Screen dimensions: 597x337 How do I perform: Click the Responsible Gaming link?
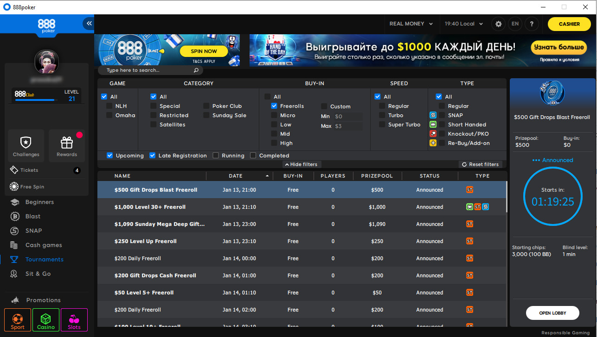pos(565,333)
